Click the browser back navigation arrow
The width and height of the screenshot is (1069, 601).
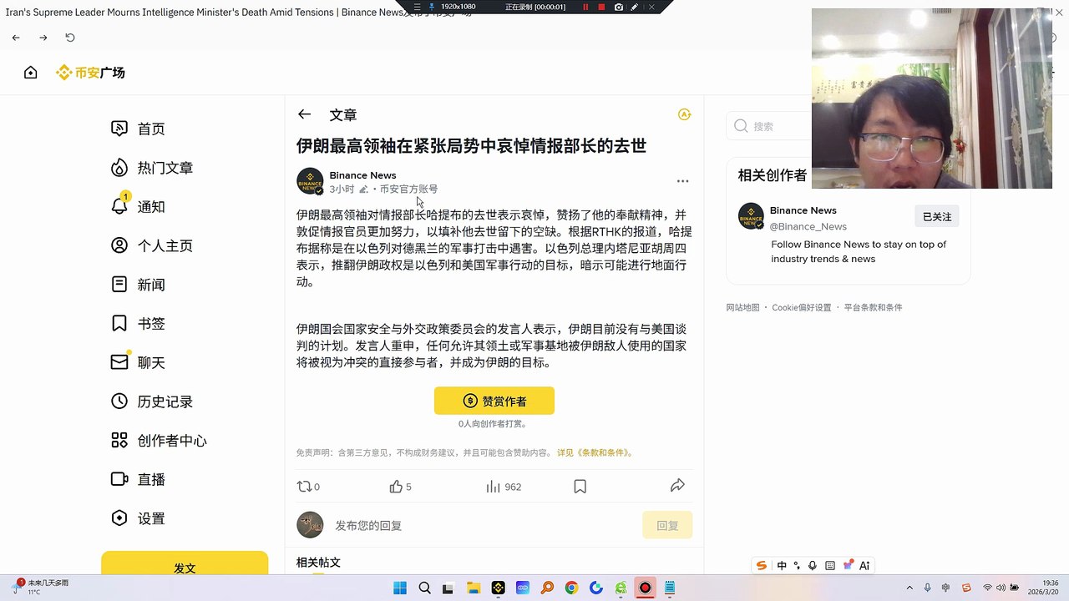16,38
